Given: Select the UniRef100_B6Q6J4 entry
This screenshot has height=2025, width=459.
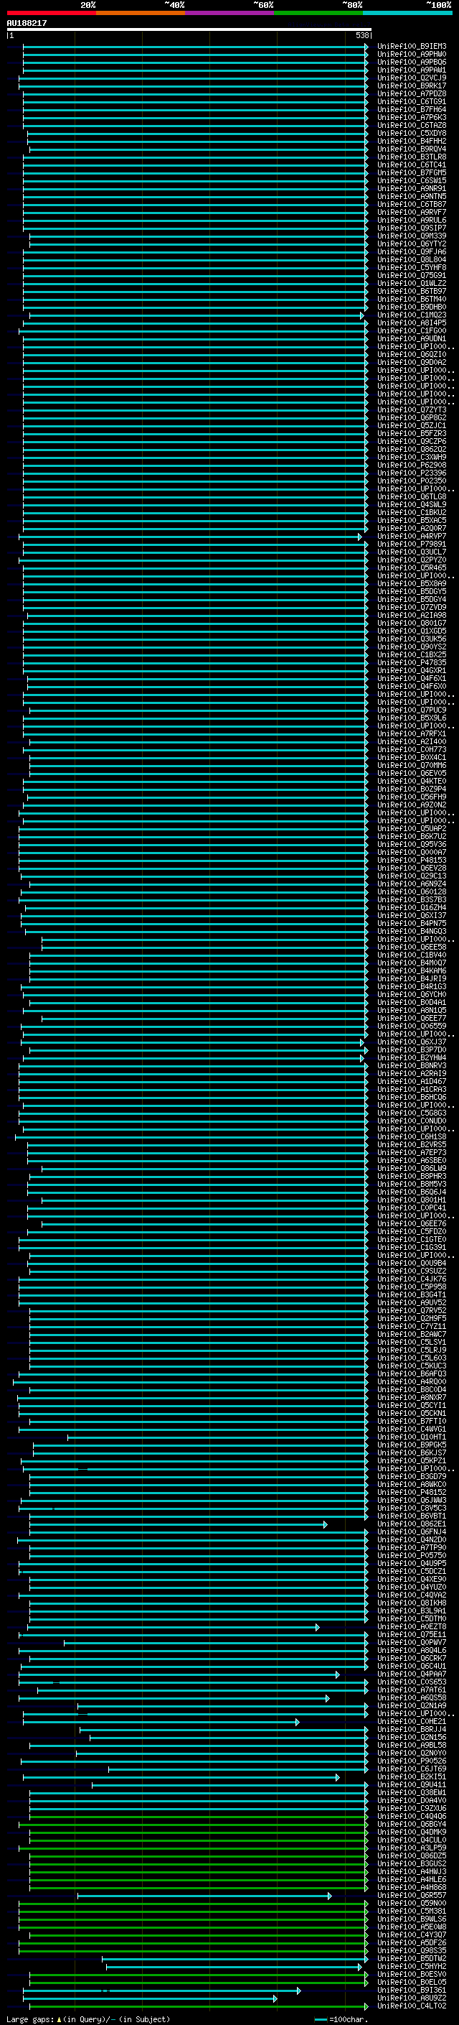Looking at the screenshot, I should [412, 1191].
